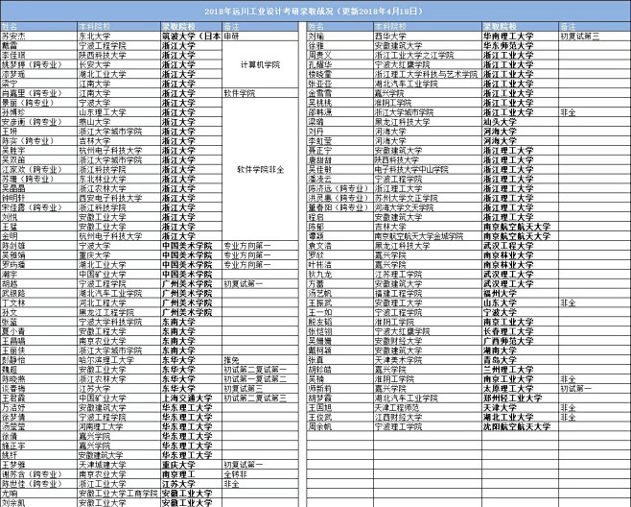This screenshot has width=631, height=507.
Task: Click the title banner 2018年远川工业设计考研录取战况
Action: click(315, 12)
